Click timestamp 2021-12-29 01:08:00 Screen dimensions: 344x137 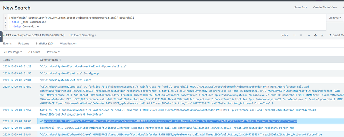tap(17, 121)
